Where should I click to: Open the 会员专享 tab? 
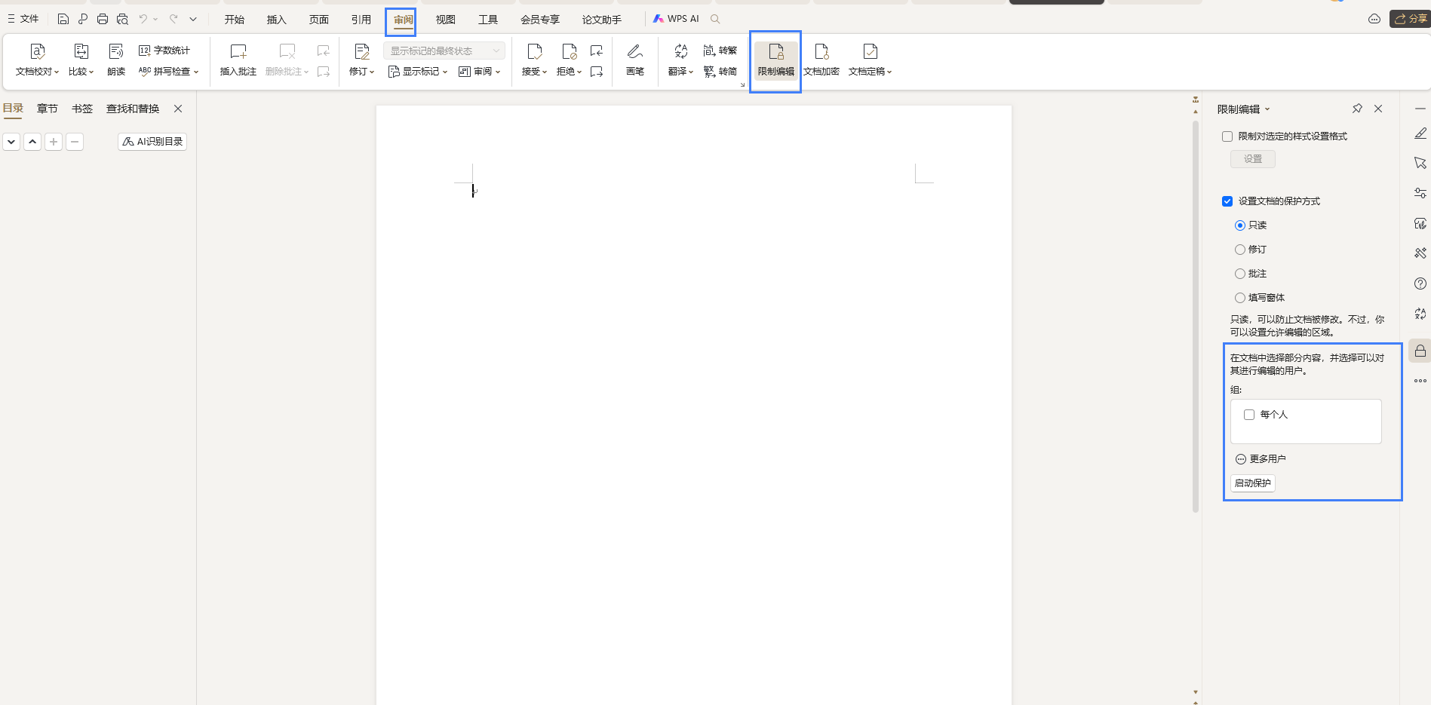click(540, 20)
